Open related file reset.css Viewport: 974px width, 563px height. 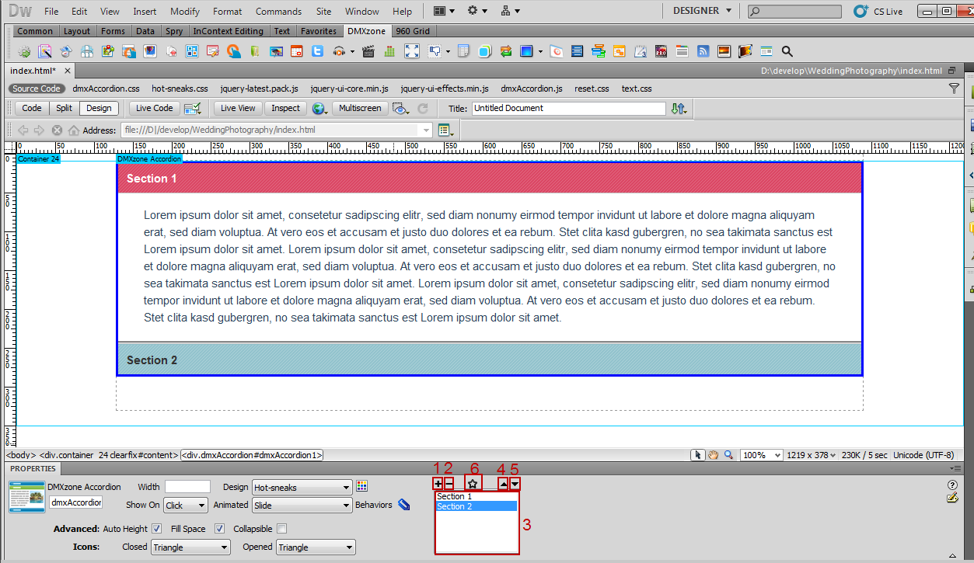tap(592, 89)
